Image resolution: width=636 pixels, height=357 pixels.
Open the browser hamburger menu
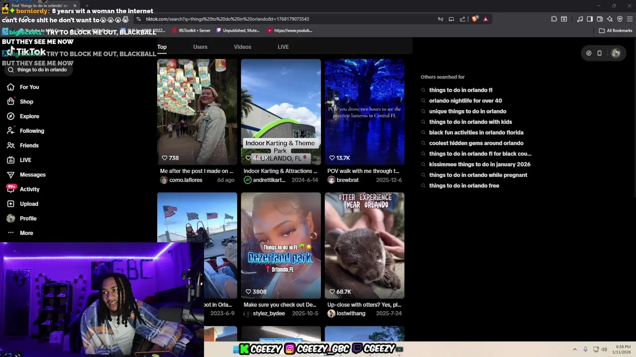(630, 19)
